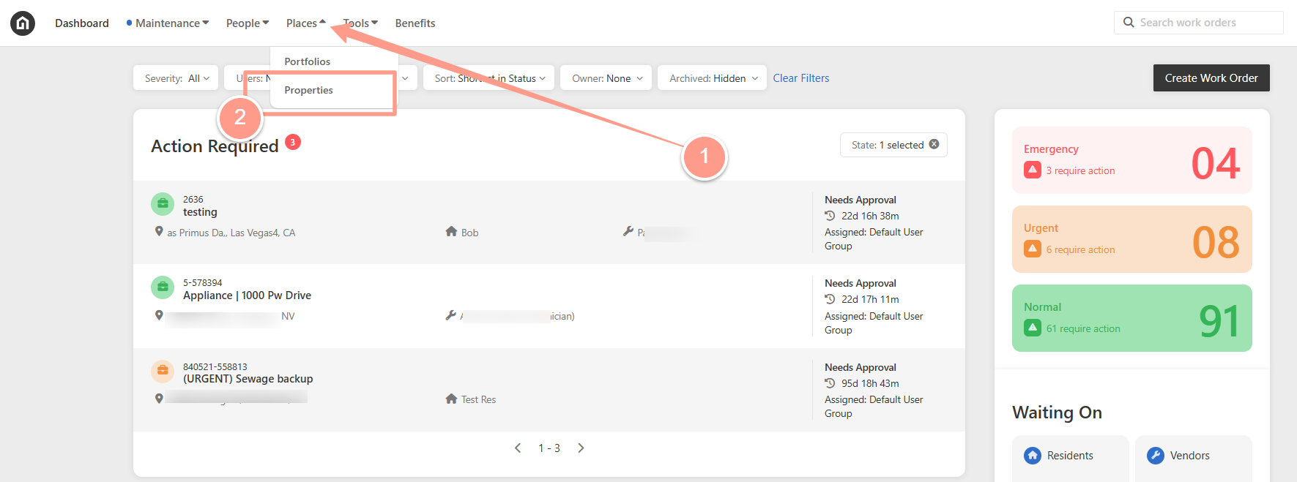Open the Severity filter dropdown

[x=176, y=78]
